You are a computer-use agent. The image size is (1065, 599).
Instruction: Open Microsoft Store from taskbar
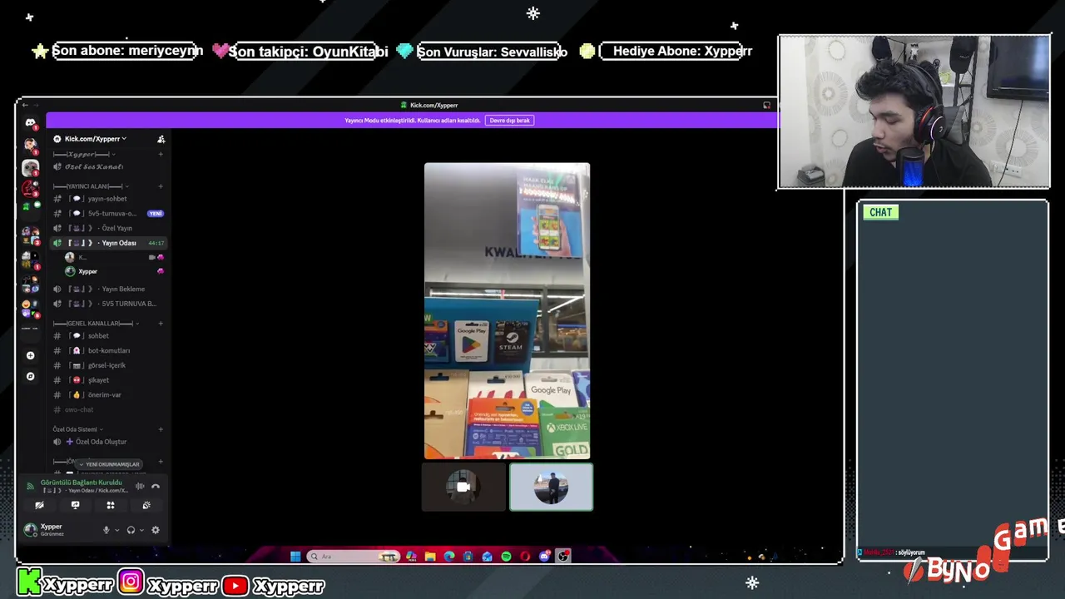click(x=468, y=557)
